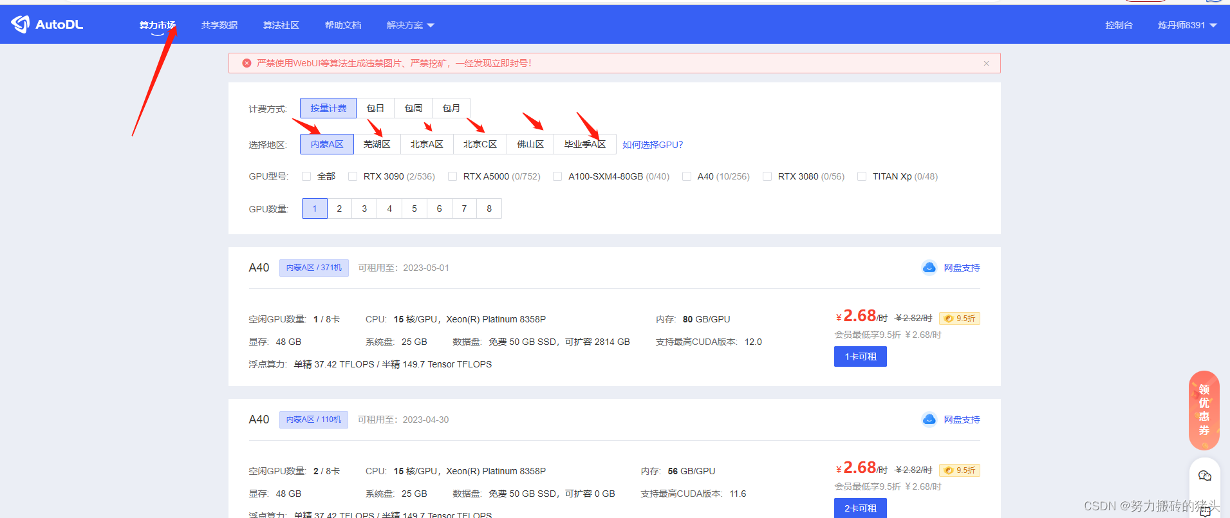Select 包日 daily billing

coord(375,108)
